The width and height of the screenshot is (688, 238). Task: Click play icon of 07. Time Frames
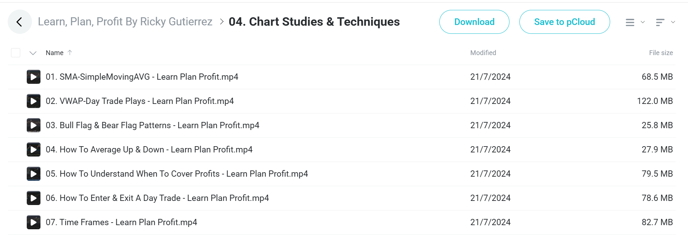tap(33, 222)
